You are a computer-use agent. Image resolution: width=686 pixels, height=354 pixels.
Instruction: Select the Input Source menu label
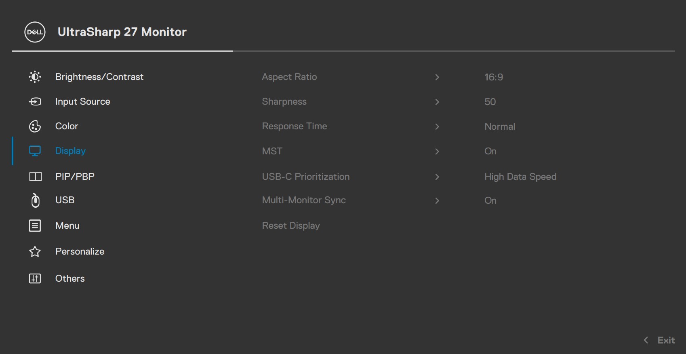pyautogui.click(x=82, y=101)
